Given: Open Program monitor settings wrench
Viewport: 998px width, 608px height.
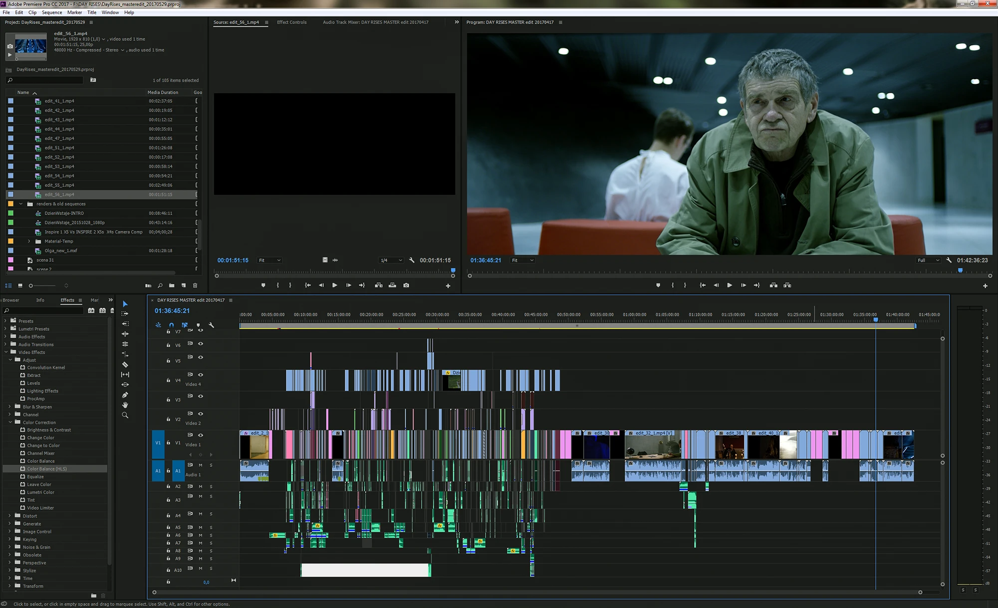Looking at the screenshot, I should pos(949,260).
